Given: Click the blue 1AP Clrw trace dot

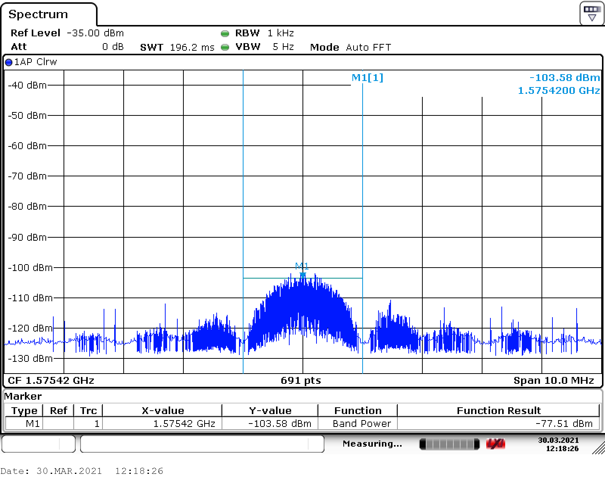Looking at the screenshot, I should coord(9,62).
